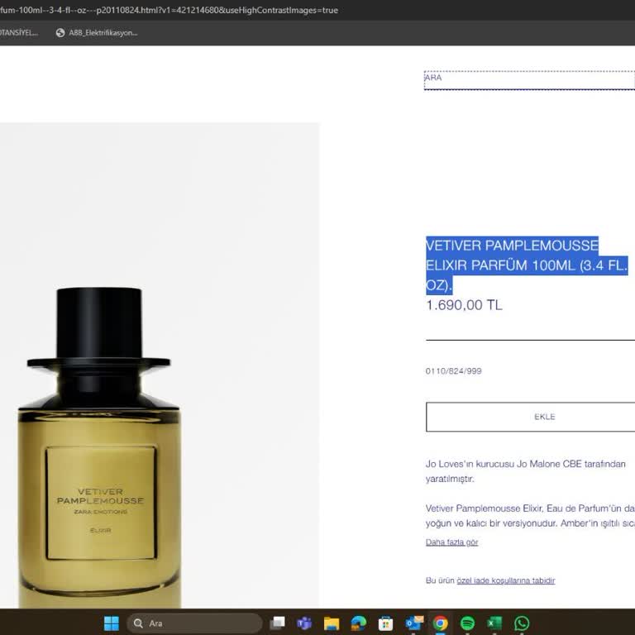This screenshot has width=635, height=635.
Task: Click the price '1.690,00 TL'
Action: pyautogui.click(x=464, y=305)
